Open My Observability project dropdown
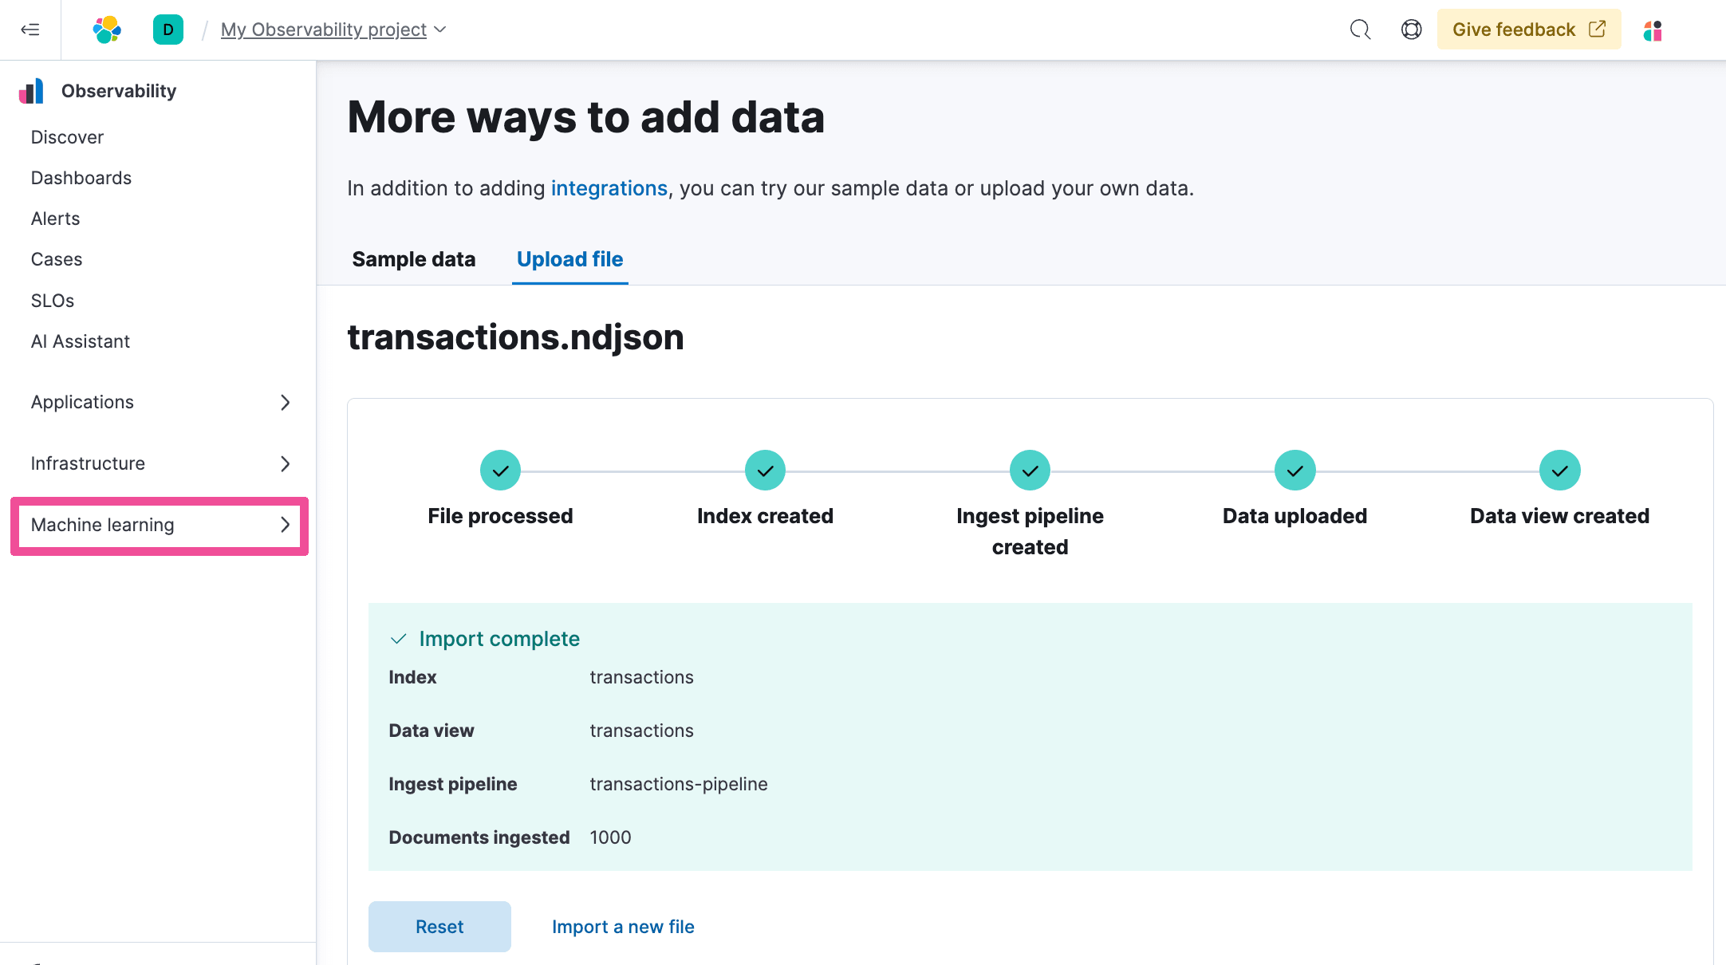The width and height of the screenshot is (1726, 965). [x=333, y=30]
